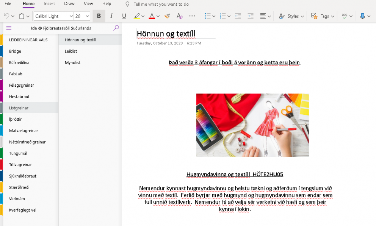Open the Draw tab
The height and width of the screenshot is (226, 376).
[x=69, y=4]
